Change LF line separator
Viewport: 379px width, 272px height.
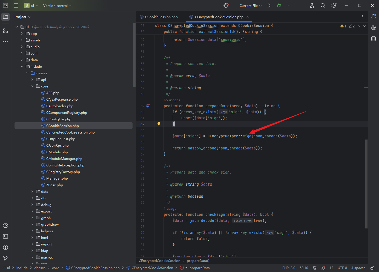coord(332,268)
